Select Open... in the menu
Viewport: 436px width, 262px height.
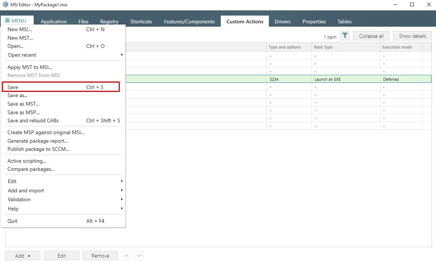(63, 46)
